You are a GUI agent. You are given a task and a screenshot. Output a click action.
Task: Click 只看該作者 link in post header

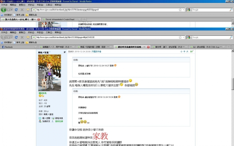(x=96, y=51)
